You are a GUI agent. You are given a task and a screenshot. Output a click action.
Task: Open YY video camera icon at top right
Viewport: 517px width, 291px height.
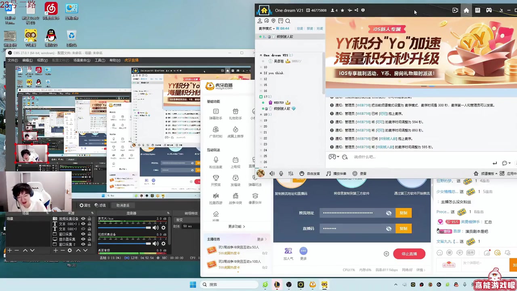pyautogui.click(x=455, y=11)
